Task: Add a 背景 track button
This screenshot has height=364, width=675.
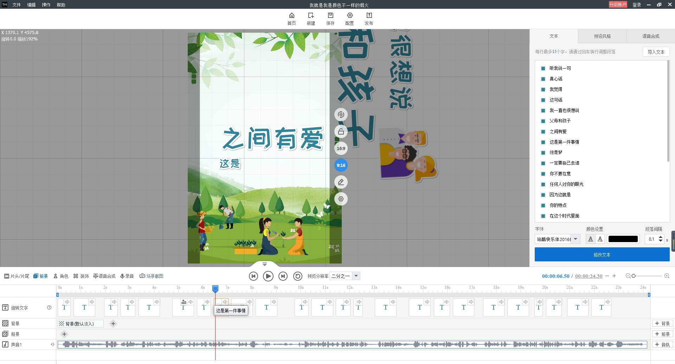Action: 662,324
